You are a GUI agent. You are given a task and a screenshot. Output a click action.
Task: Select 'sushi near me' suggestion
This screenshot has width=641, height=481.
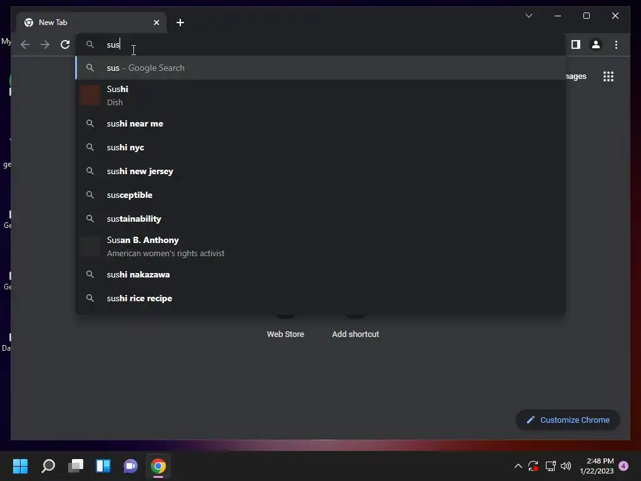[320, 123]
